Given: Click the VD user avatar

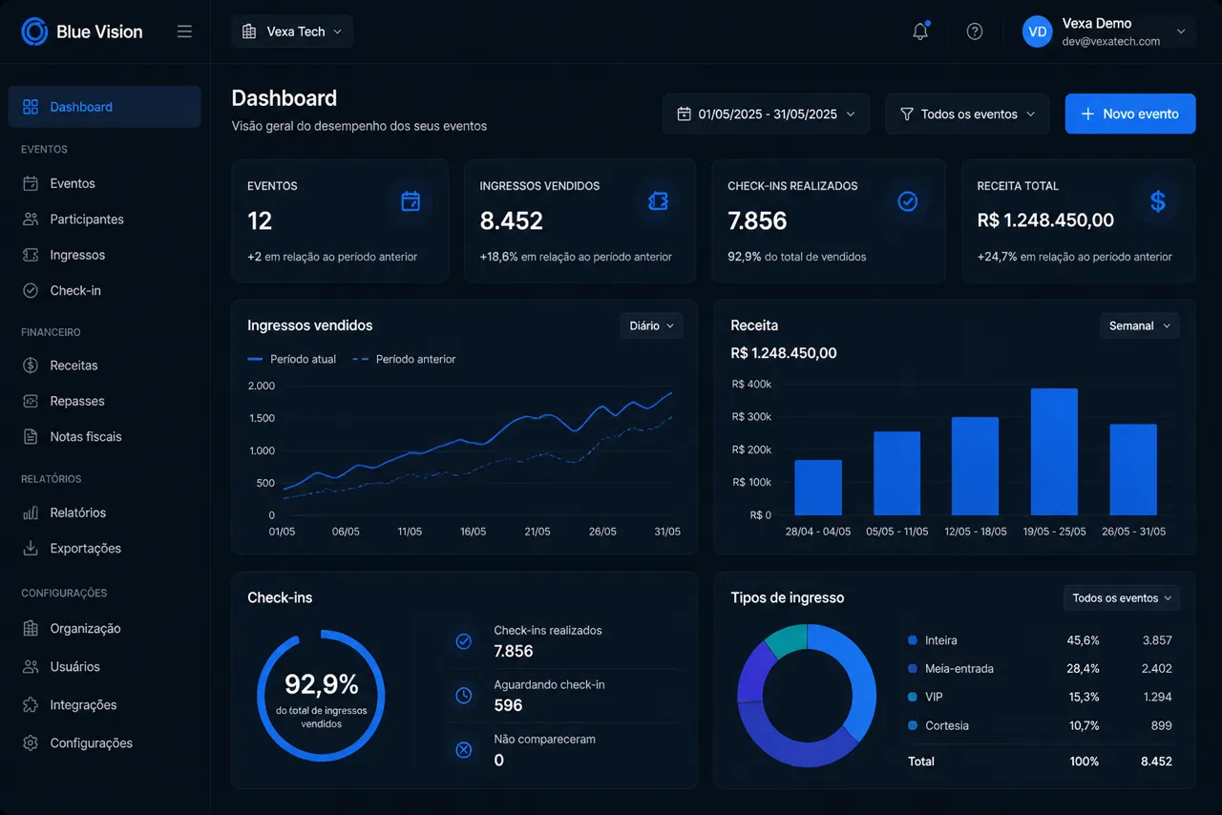Looking at the screenshot, I should click(1038, 31).
